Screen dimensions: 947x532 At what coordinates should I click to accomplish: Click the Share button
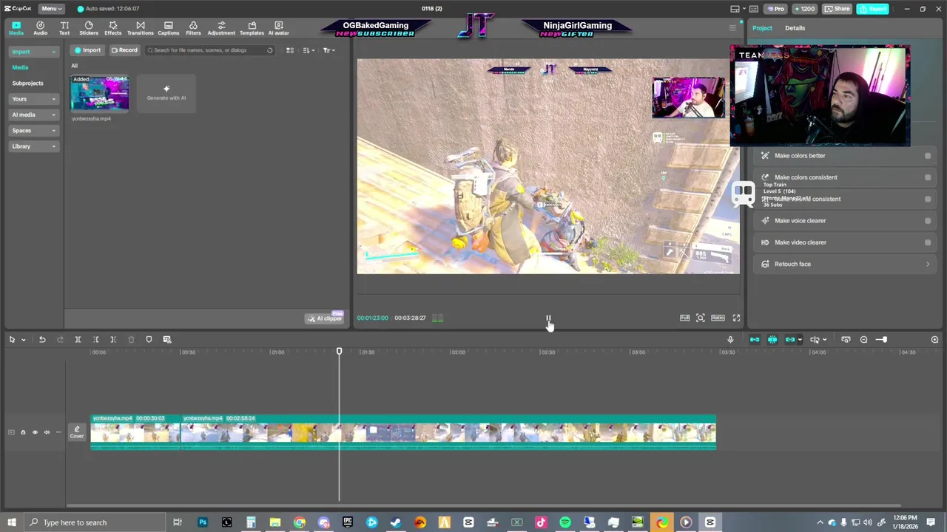point(838,9)
